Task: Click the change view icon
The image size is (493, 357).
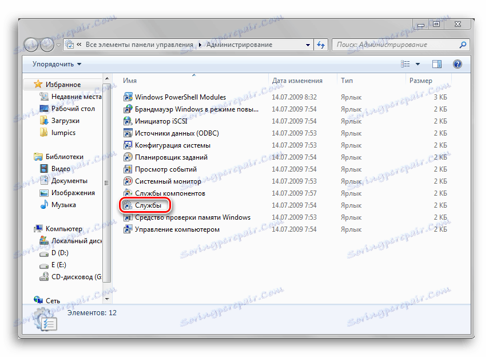Action: (x=405, y=64)
